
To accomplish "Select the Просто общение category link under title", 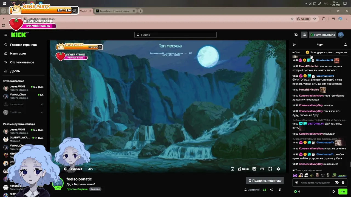I will pyautogui.click(x=77, y=189).
